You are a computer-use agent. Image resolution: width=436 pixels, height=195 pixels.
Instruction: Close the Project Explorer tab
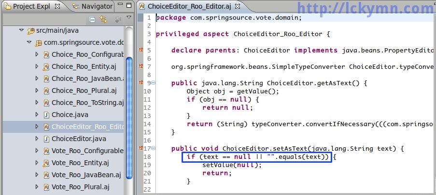coord(57,6)
